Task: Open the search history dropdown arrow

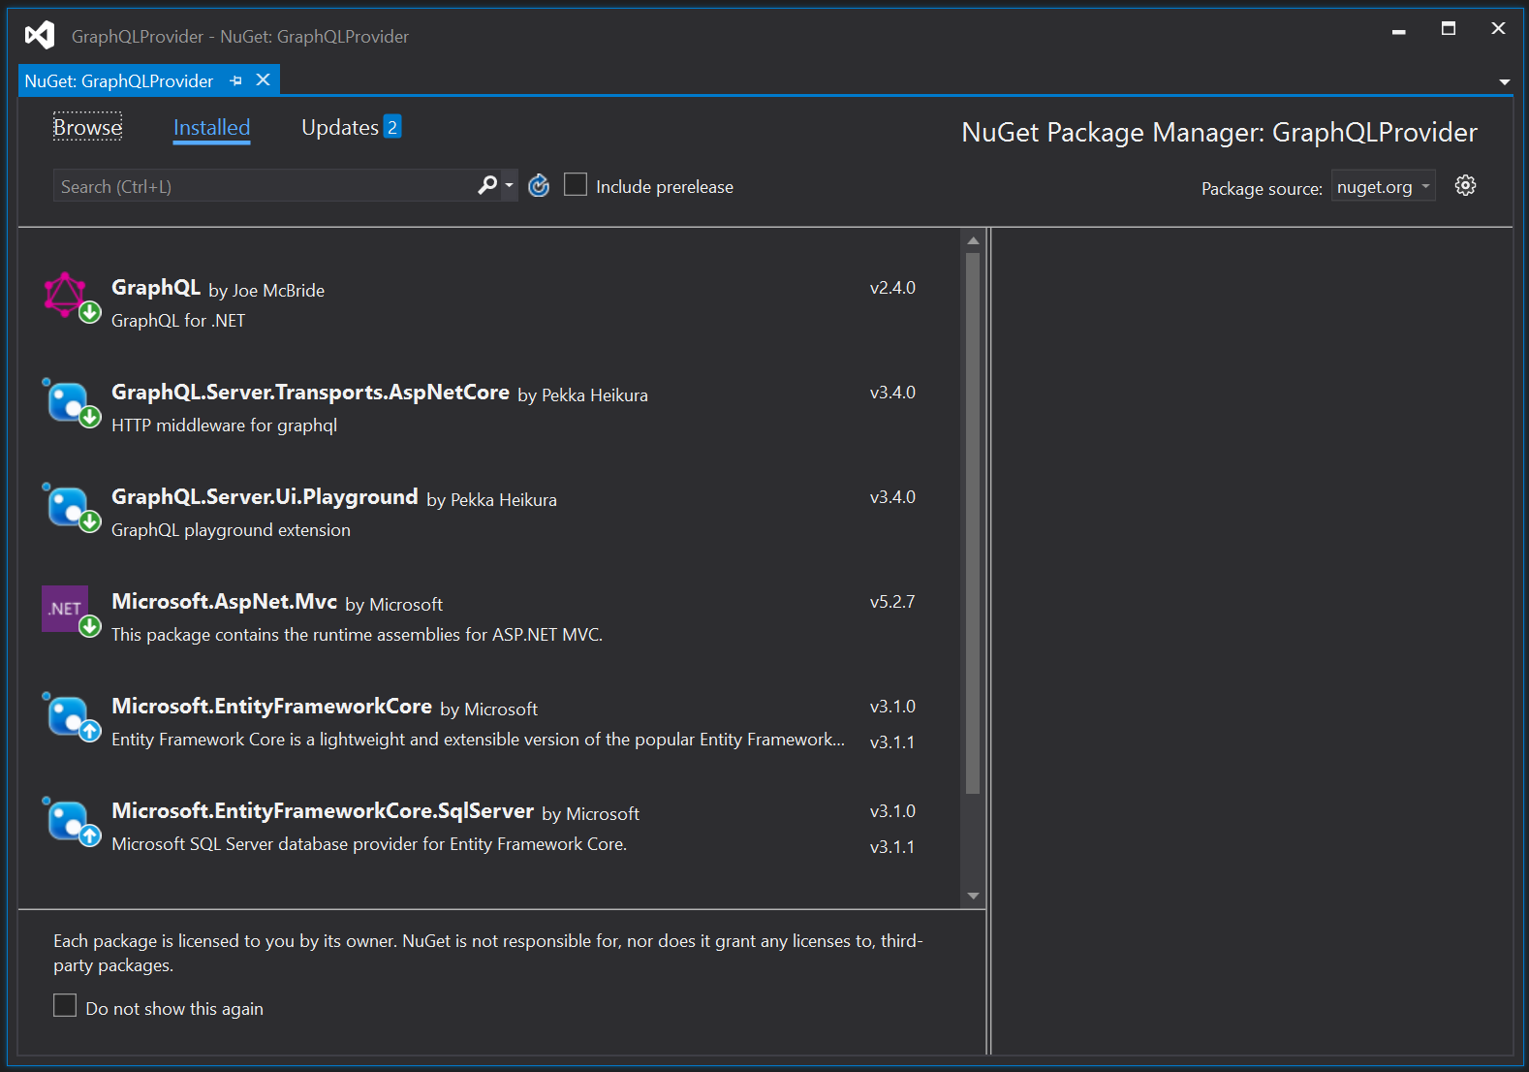Action: tap(510, 185)
